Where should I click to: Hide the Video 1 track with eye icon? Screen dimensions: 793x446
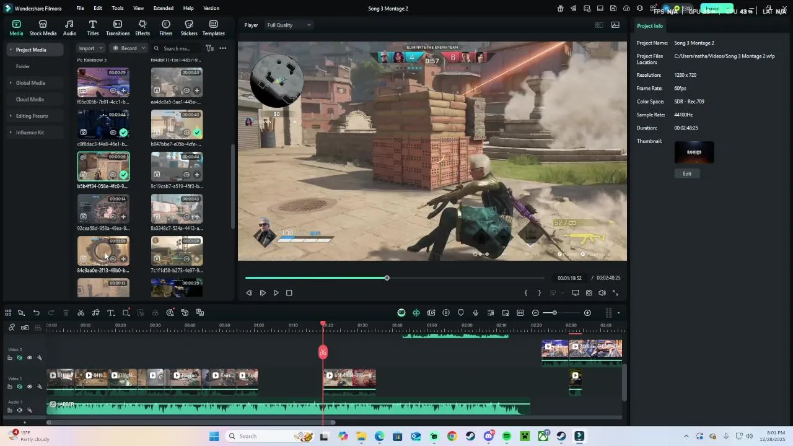(29, 387)
